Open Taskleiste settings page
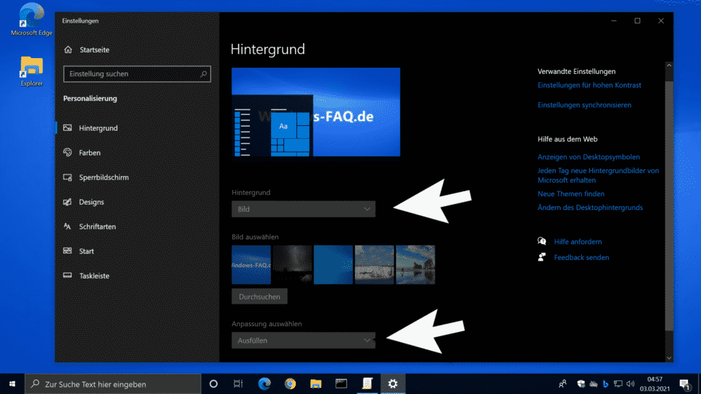 pos(94,276)
